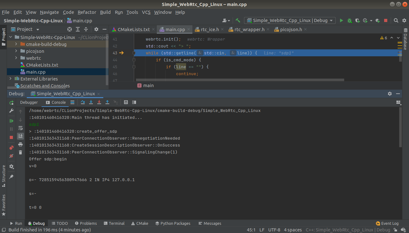This screenshot has width=409, height=233.
Task: Clear console with the trash icon
Action: pos(20,153)
